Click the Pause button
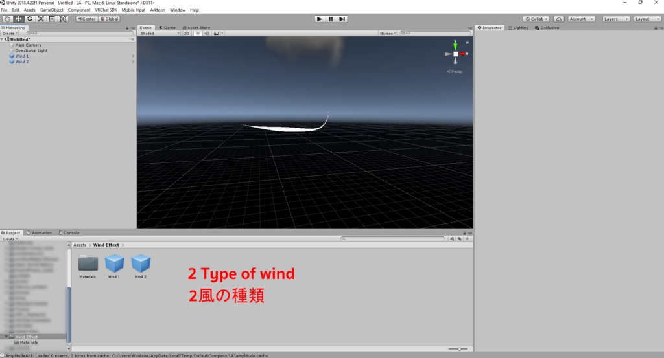Screen dimensions: 664x358 [x=331, y=19]
